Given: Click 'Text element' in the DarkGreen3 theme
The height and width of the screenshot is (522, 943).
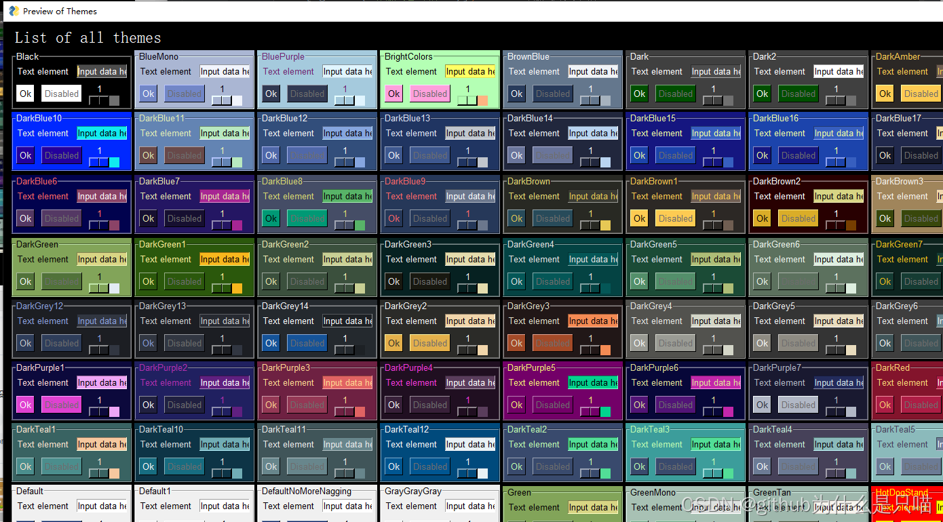Looking at the screenshot, I should 412,259.
